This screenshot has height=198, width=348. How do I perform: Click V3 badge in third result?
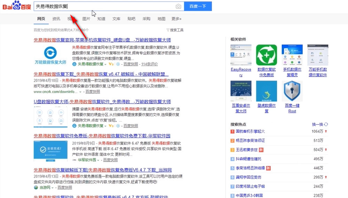(x=111, y=126)
